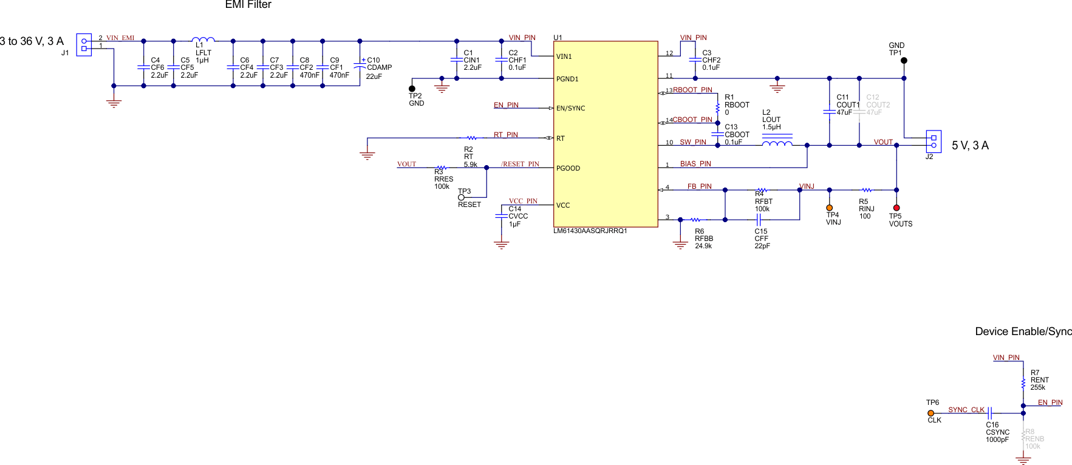Click the SYNC_CLK net label
This screenshot has height=465, width=1072.
pos(966,410)
